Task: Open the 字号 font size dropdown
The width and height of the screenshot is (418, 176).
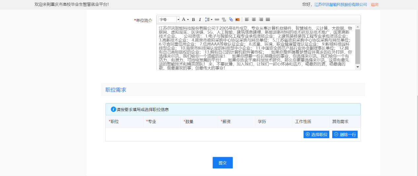Action: point(169,19)
